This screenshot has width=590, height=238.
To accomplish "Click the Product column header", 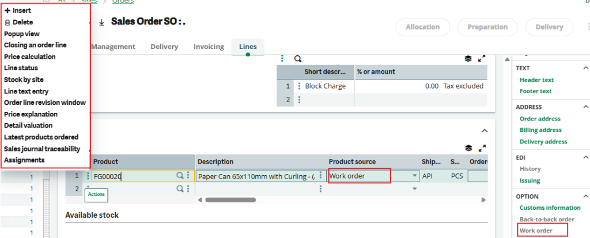I will [x=143, y=161].
